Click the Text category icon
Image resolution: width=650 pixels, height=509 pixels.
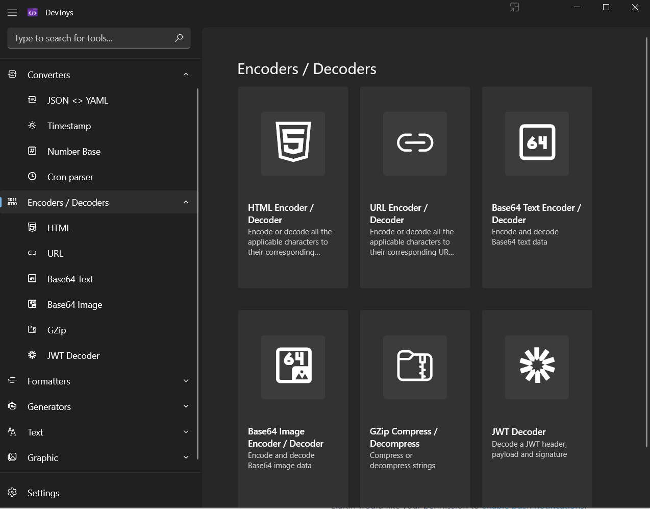[x=12, y=432]
